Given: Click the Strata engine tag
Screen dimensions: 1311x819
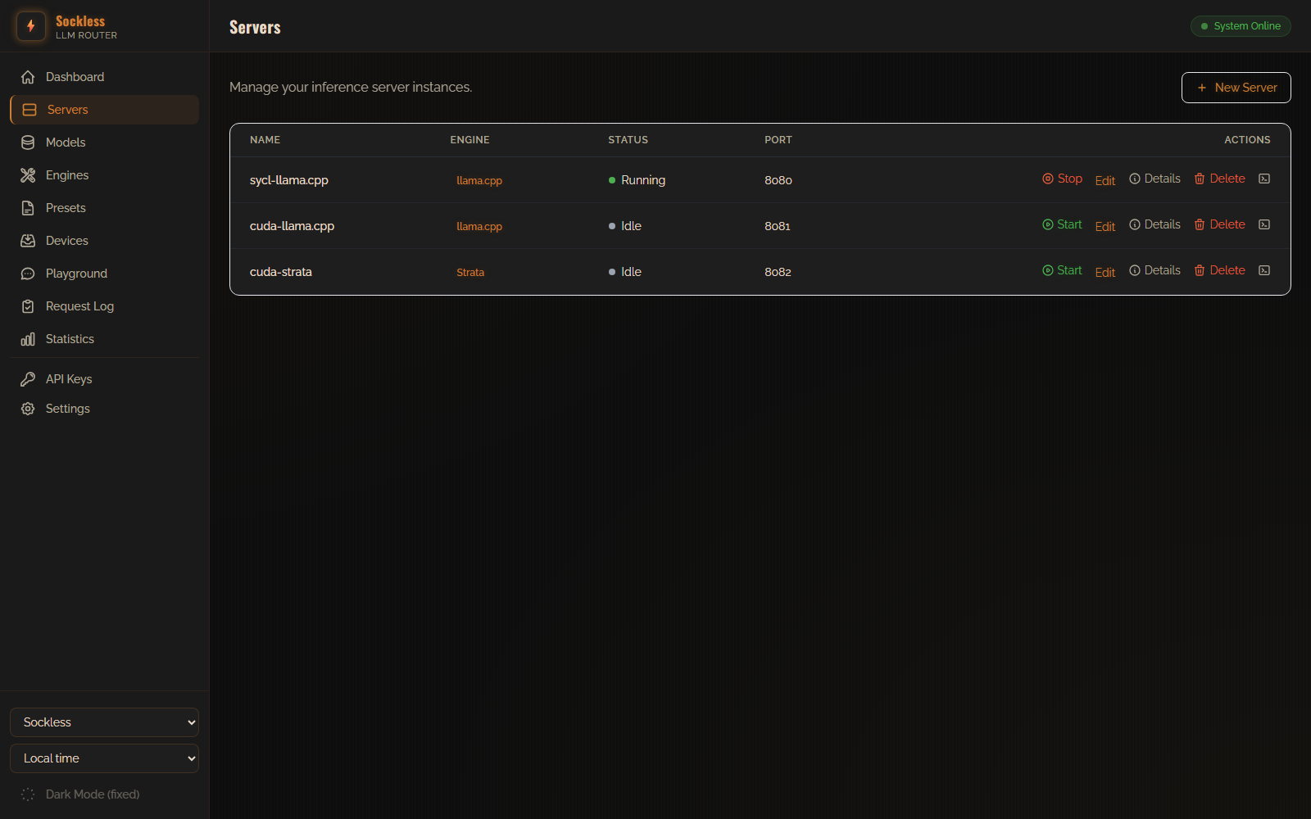Looking at the screenshot, I should tap(470, 272).
